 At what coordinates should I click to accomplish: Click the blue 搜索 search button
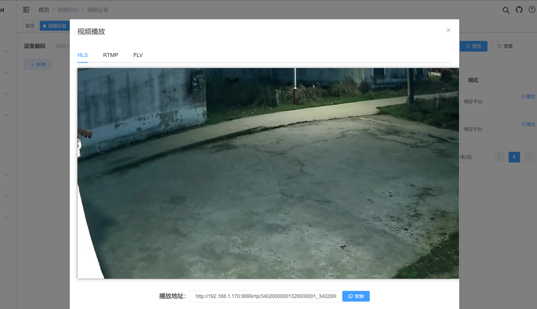(473, 46)
